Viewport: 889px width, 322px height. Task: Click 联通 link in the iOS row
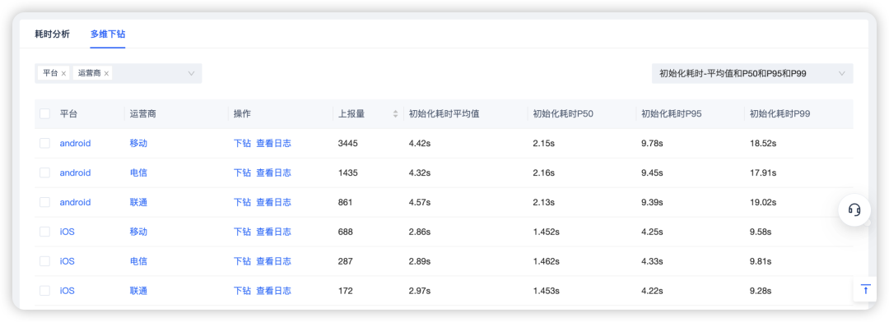pos(138,290)
